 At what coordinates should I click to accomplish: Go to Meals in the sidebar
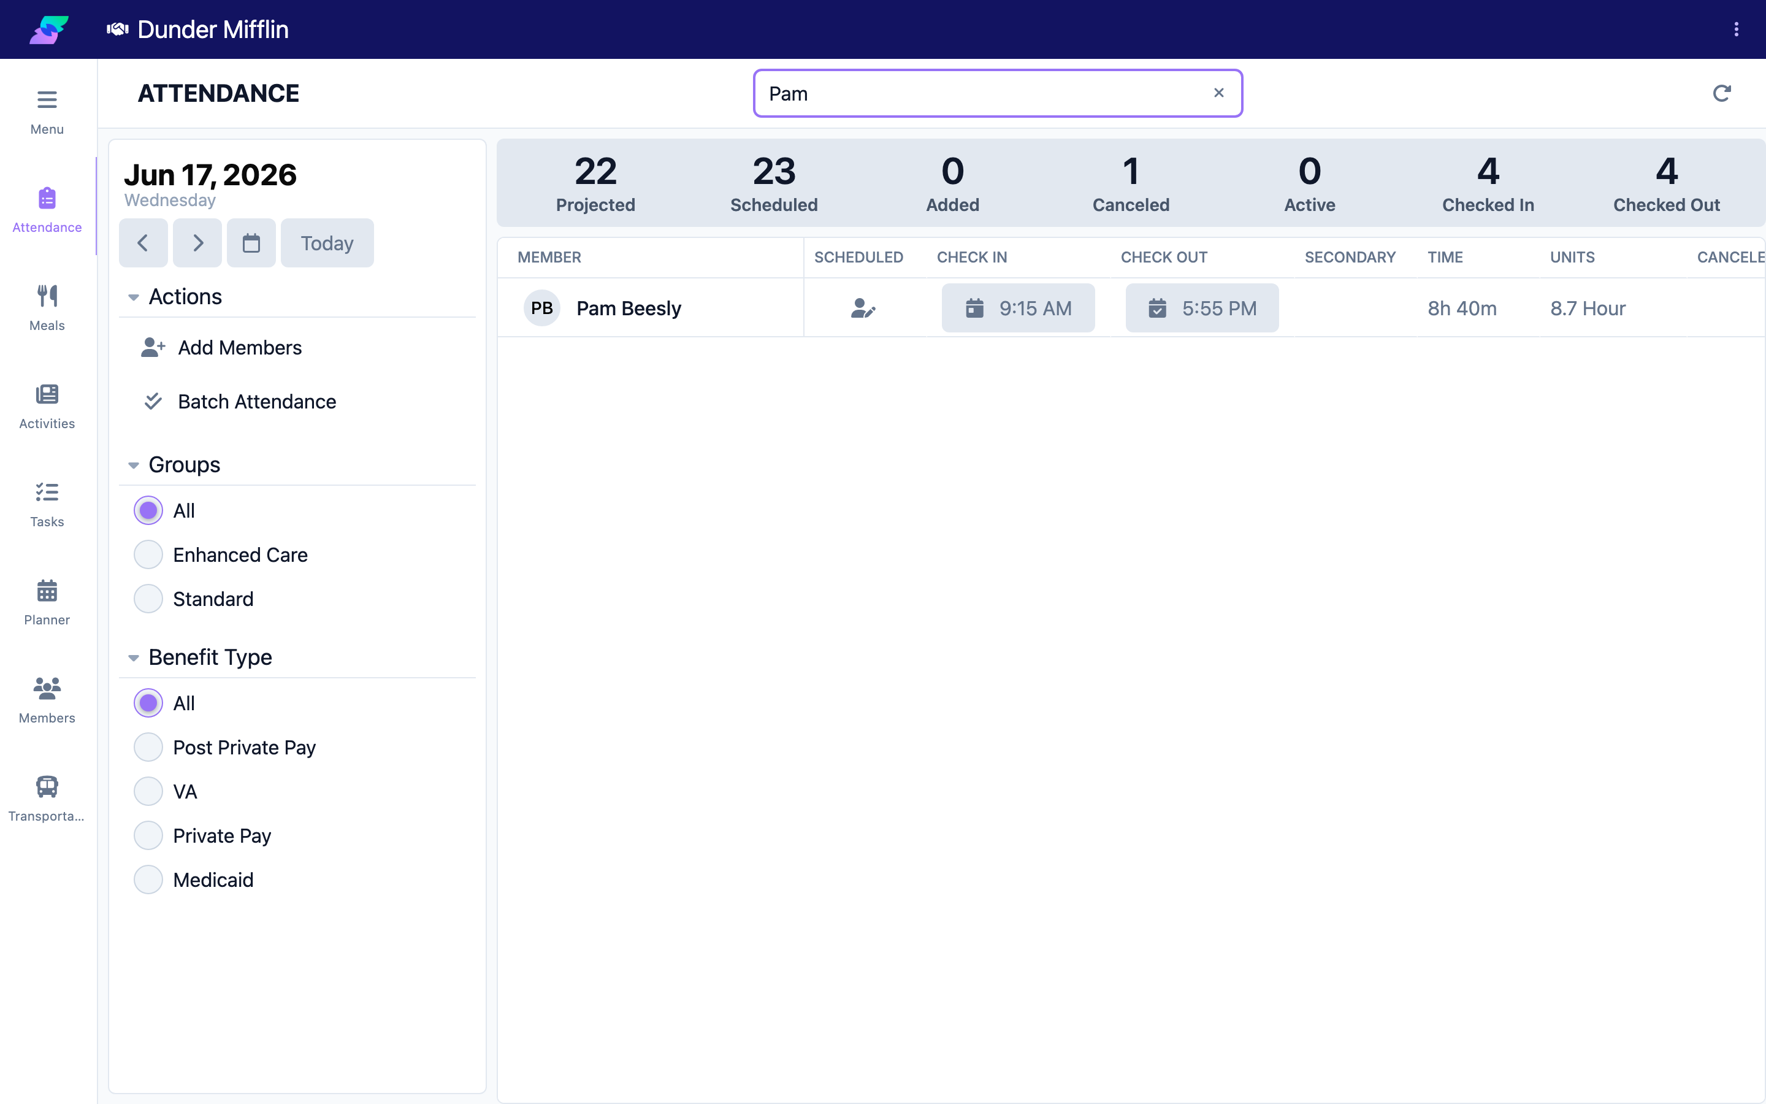click(x=47, y=308)
